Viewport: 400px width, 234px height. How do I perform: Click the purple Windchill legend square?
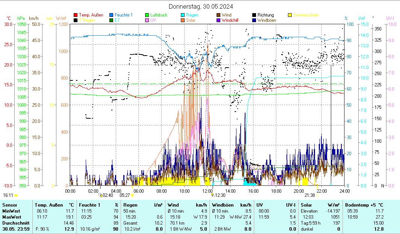tap(219, 20)
